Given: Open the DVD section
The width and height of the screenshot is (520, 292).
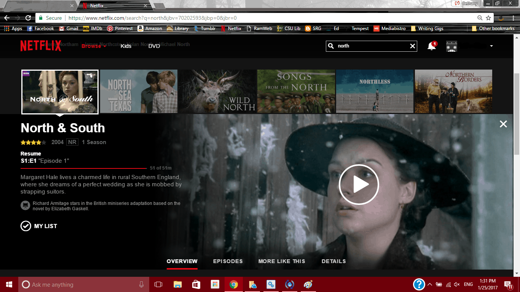Looking at the screenshot, I should pyautogui.click(x=154, y=46).
